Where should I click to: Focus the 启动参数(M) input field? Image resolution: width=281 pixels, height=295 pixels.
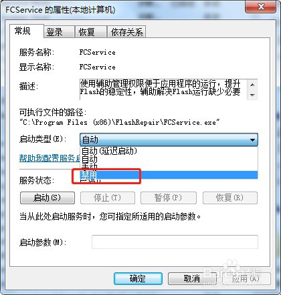click(175, 242)
